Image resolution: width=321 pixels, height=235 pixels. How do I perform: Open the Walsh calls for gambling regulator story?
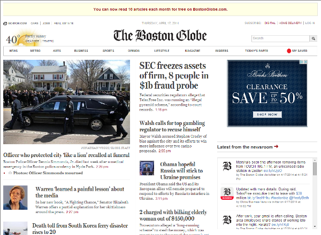pyautogui.click(x=172, y=126)
